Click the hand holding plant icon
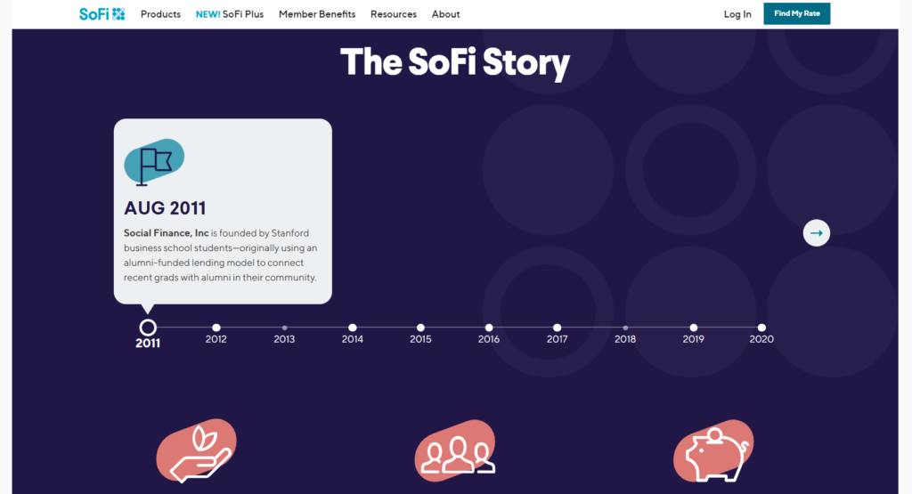This screenshot has height=494, width=912. (197, 451)
